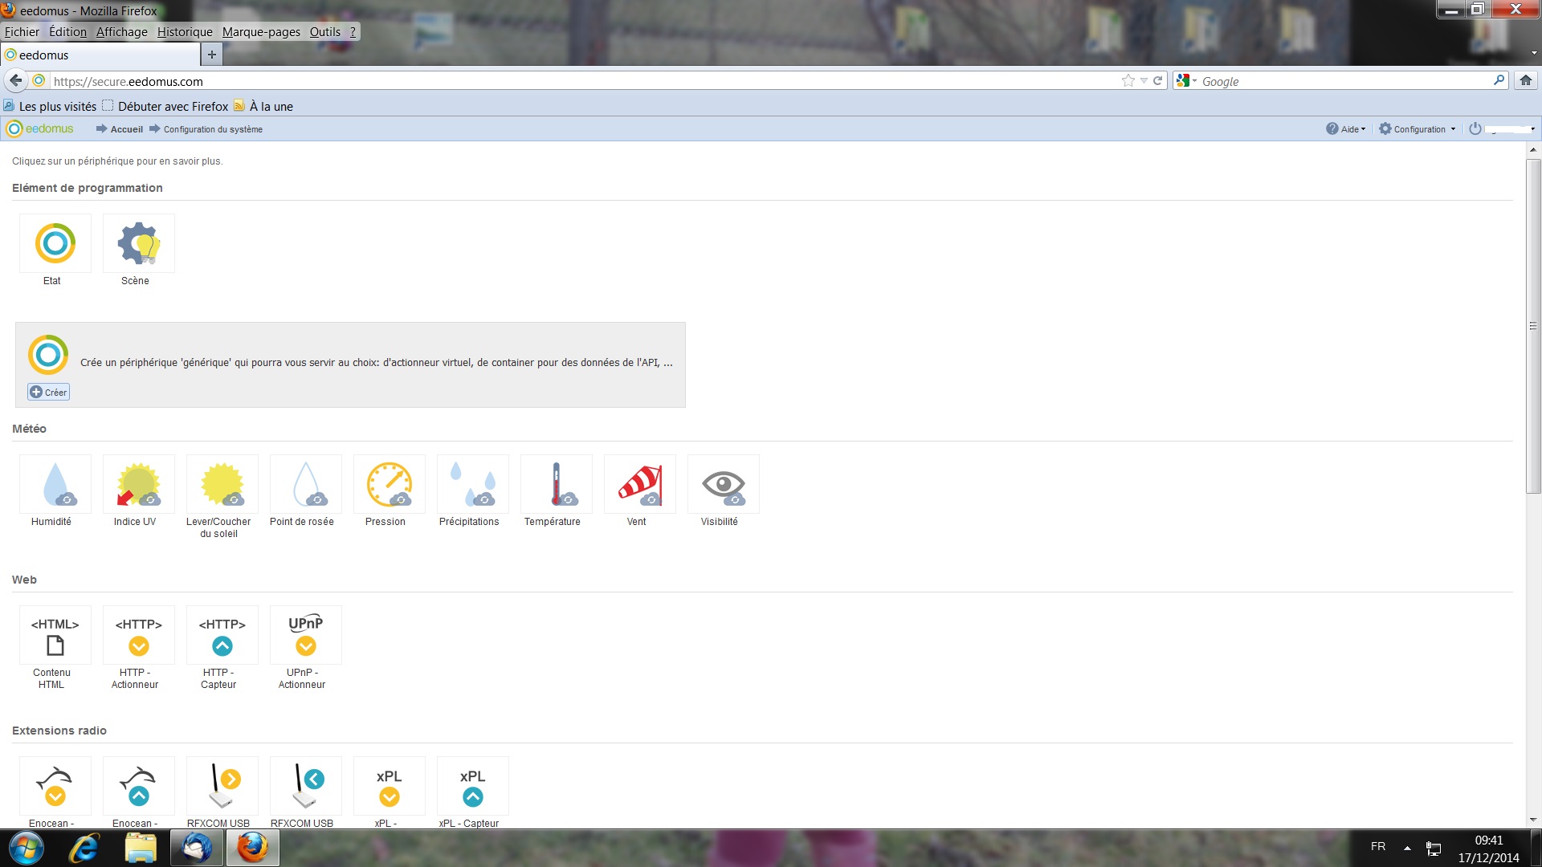Open a new tab with the plus button
The image size is (1542, 867).
coord(211,55)
